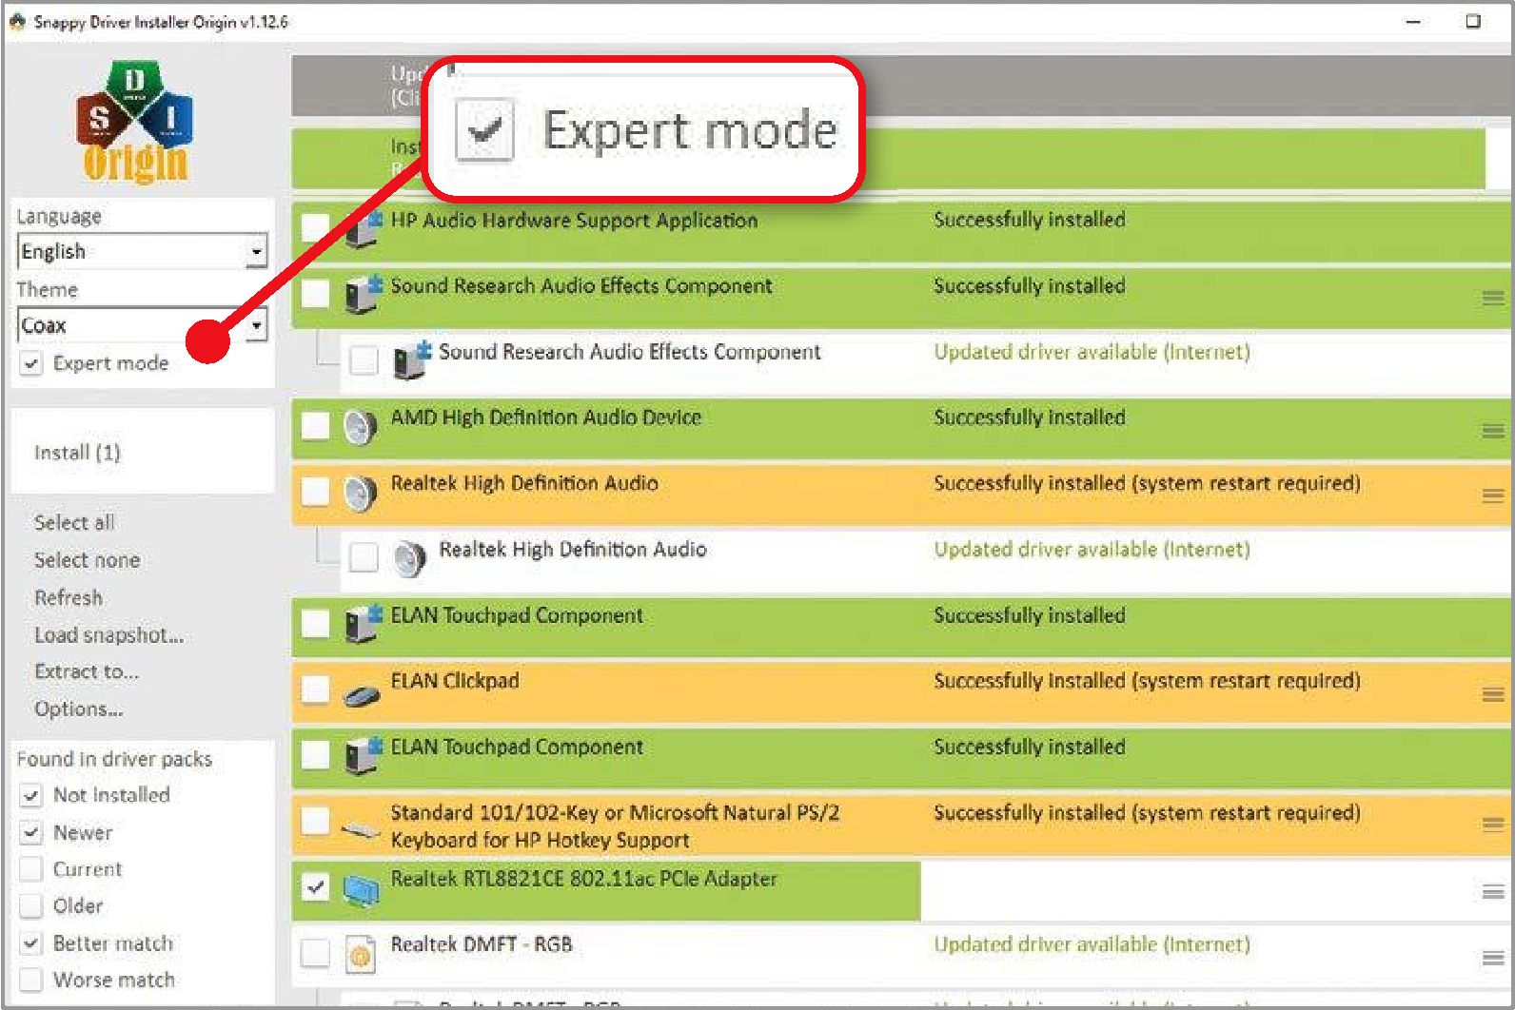Check the orange Realtek High Definition Audio row checkbox
Viewport: 1515px width, 1010px height.
[x=315, y=492]
